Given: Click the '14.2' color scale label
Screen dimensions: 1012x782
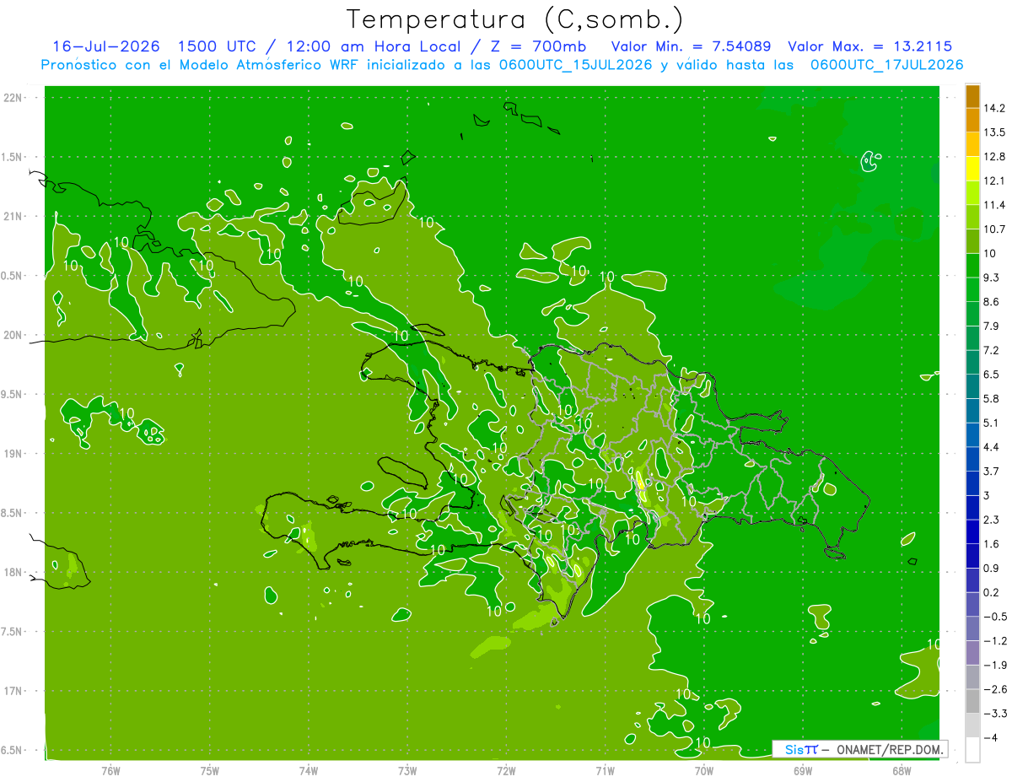Looking at the screenshot, I should [x=996, y=108].
